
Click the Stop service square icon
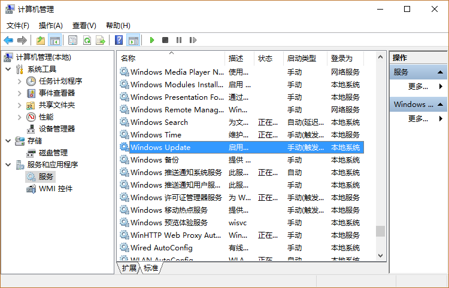(165, 40)
